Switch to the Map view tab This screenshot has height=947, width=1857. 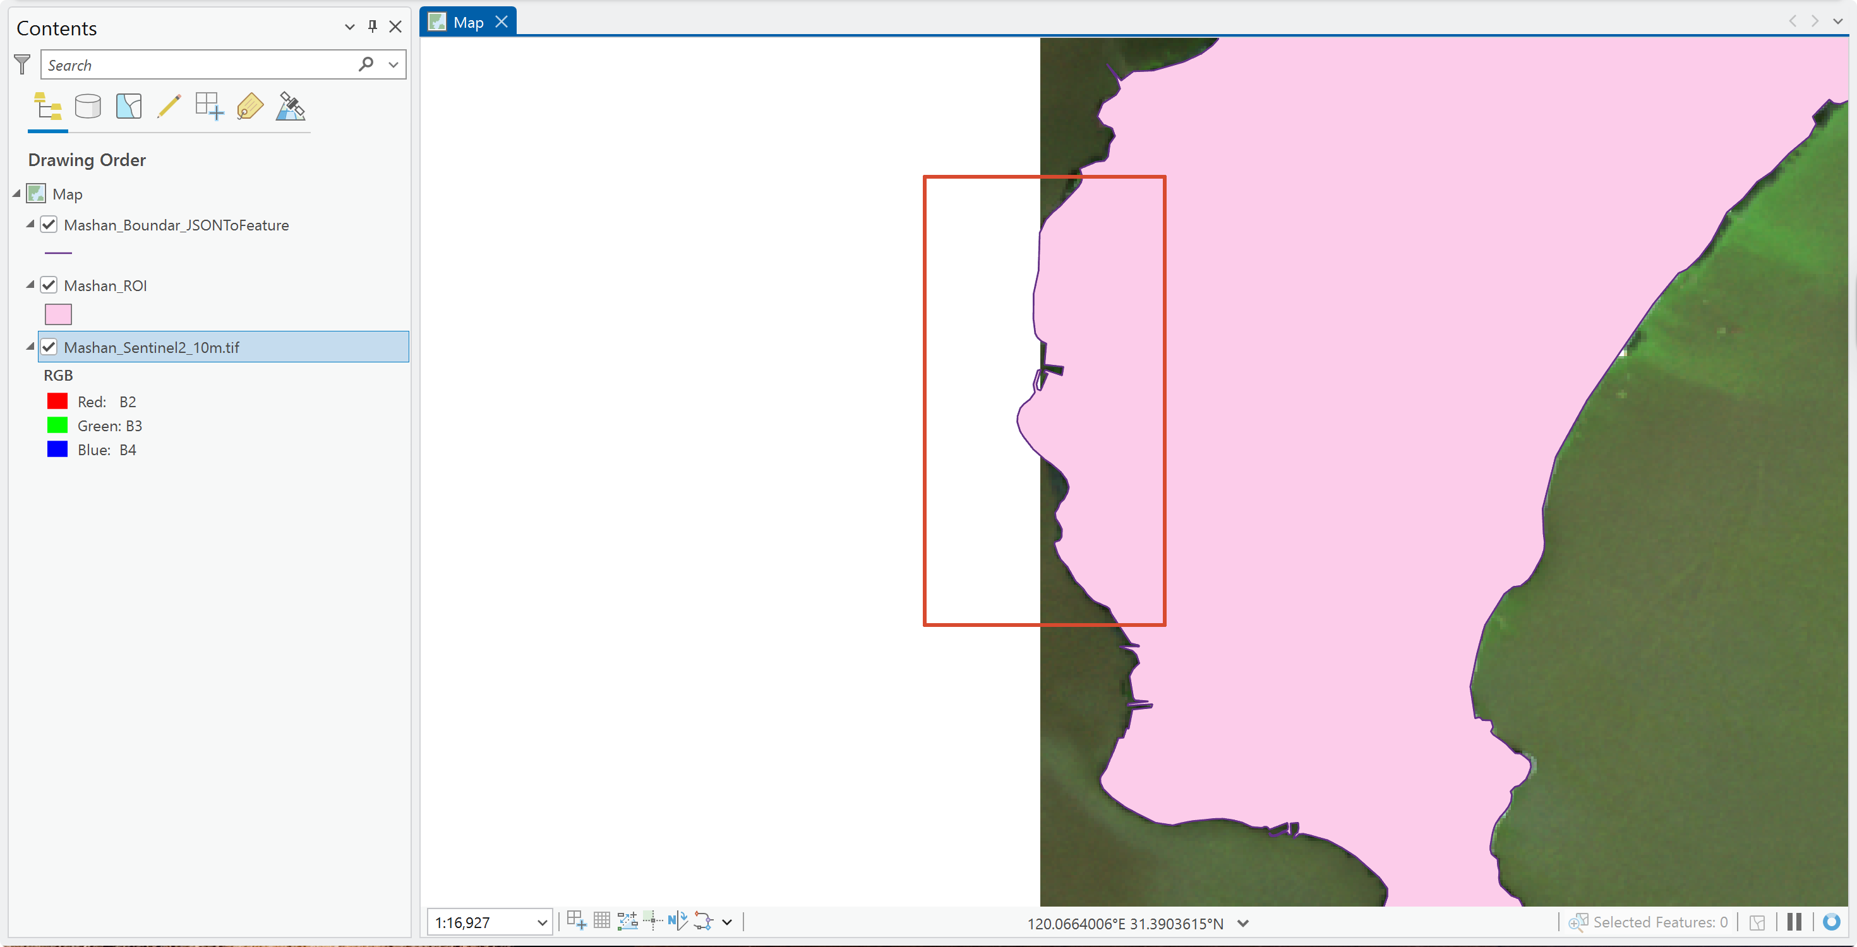click(x=468, y=22)
